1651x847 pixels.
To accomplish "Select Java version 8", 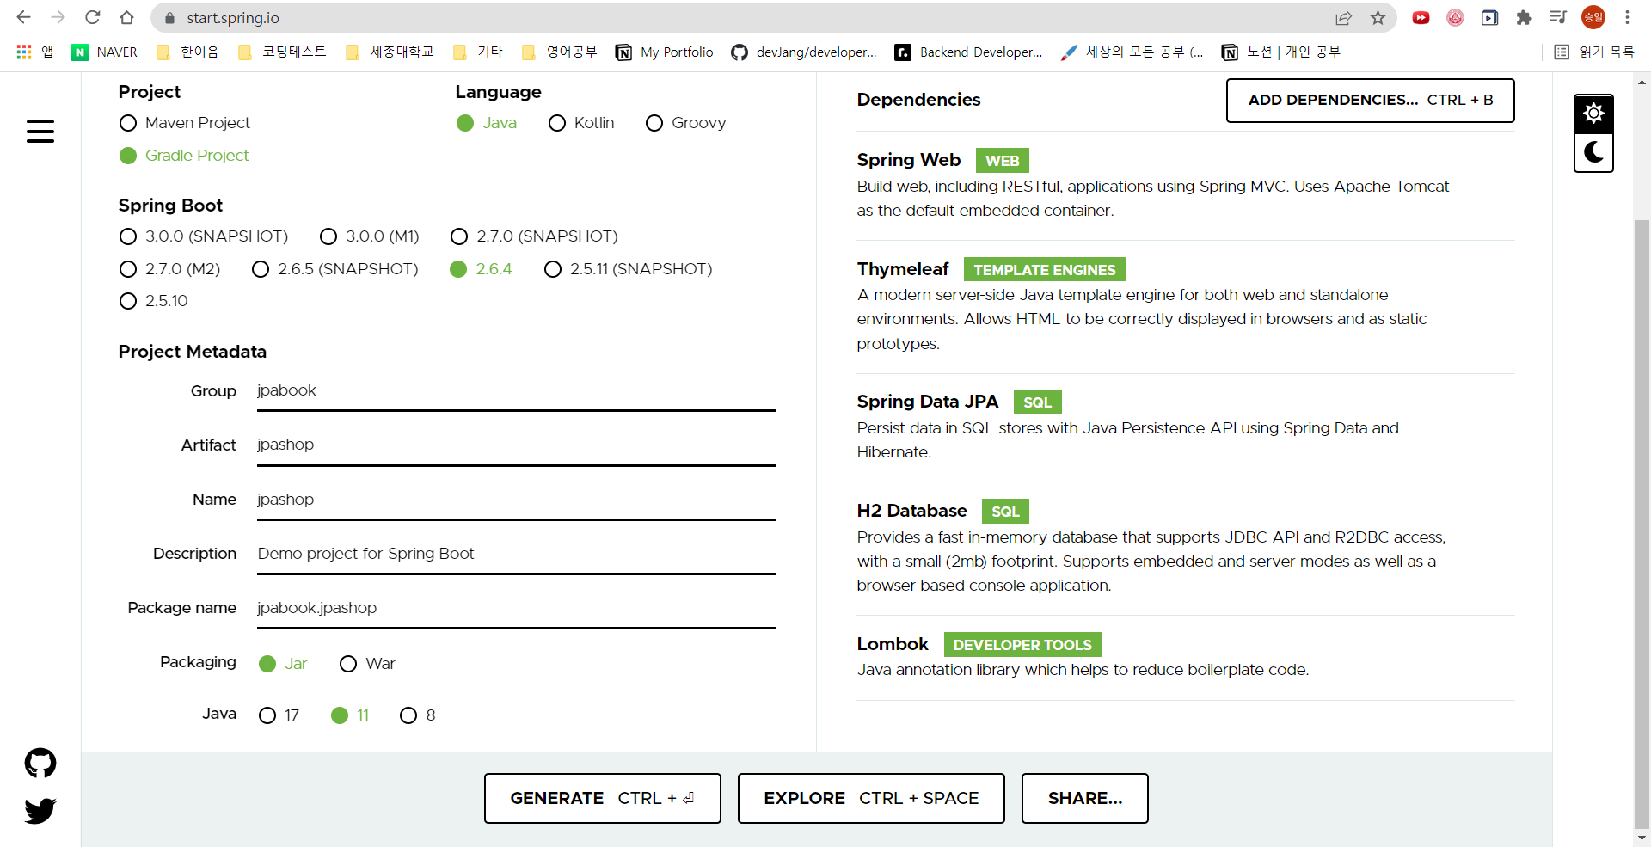I will [418, 715].
